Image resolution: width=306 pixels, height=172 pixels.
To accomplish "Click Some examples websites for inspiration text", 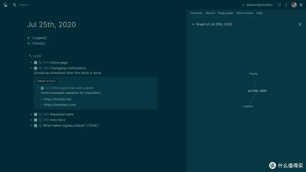I will 71,93.
